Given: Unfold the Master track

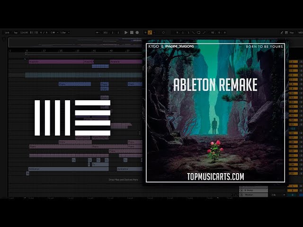Looking at the screenshot, I should tap(241, 195).
